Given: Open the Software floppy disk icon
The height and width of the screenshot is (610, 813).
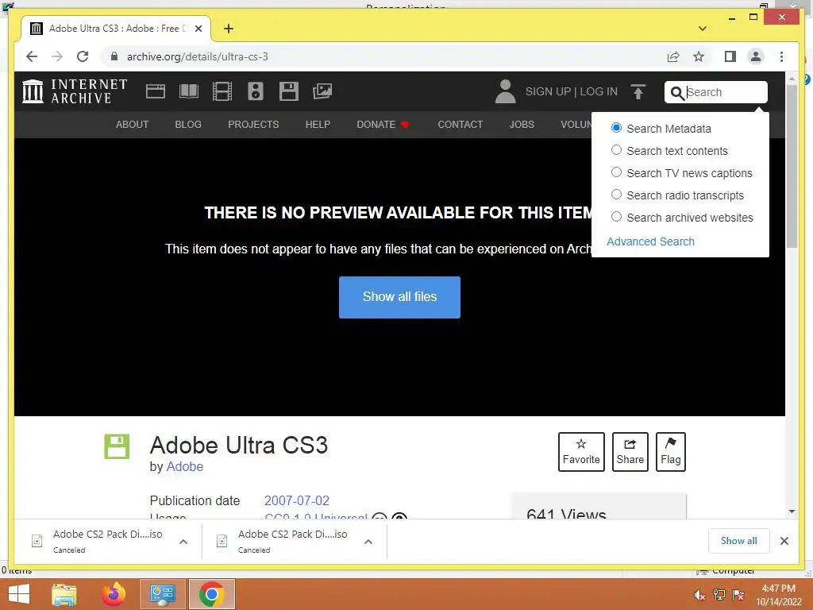Looking at the screenshot, I should [x=289, y=91].
